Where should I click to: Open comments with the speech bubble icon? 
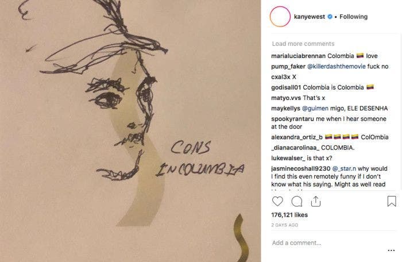[297, 201]
